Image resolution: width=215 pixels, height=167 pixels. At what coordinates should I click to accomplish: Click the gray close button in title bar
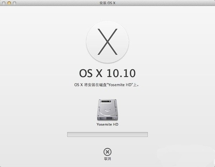4,3
